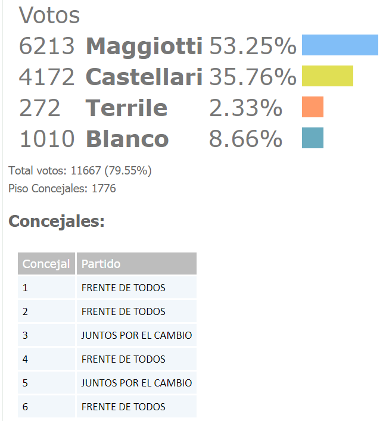
Task: Click the Partido column header
Action: point(137,264)
